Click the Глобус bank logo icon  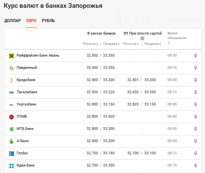coord(12,153)
